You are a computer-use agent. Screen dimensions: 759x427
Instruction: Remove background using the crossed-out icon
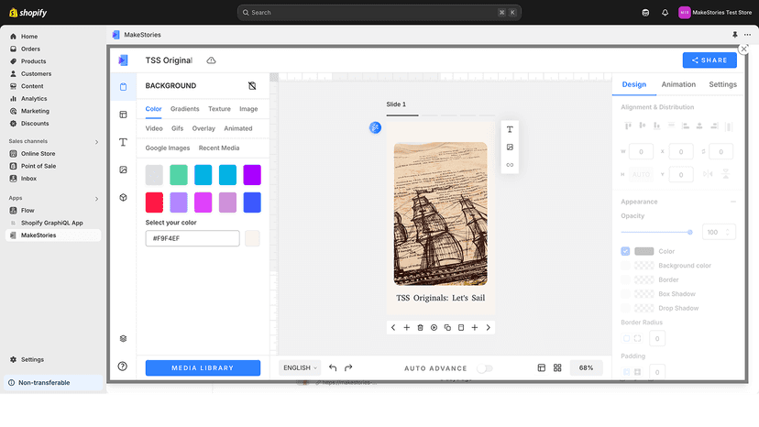point(252,86)
